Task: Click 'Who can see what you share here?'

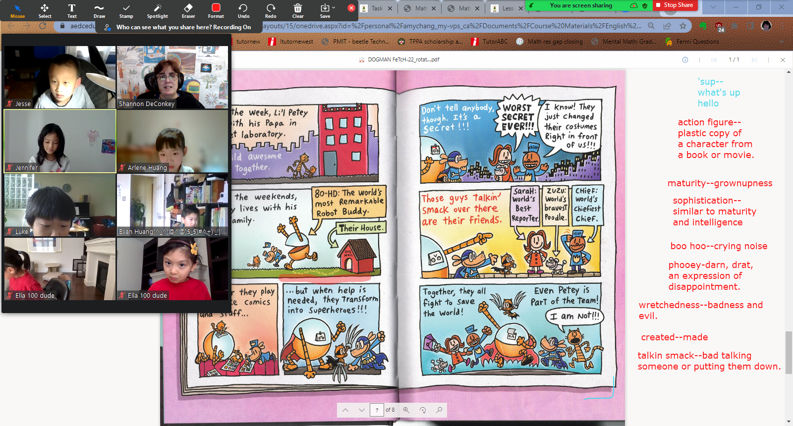Action: point(164,27)
